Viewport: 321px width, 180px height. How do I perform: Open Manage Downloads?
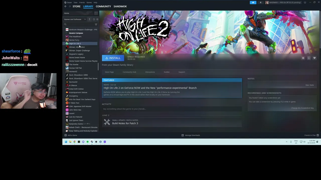pyautogui.click(x=191, y=135)
